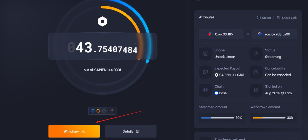The image size is (308, 140).
Task: Click the Status lightning bolt icon
Action: [256, 54]
